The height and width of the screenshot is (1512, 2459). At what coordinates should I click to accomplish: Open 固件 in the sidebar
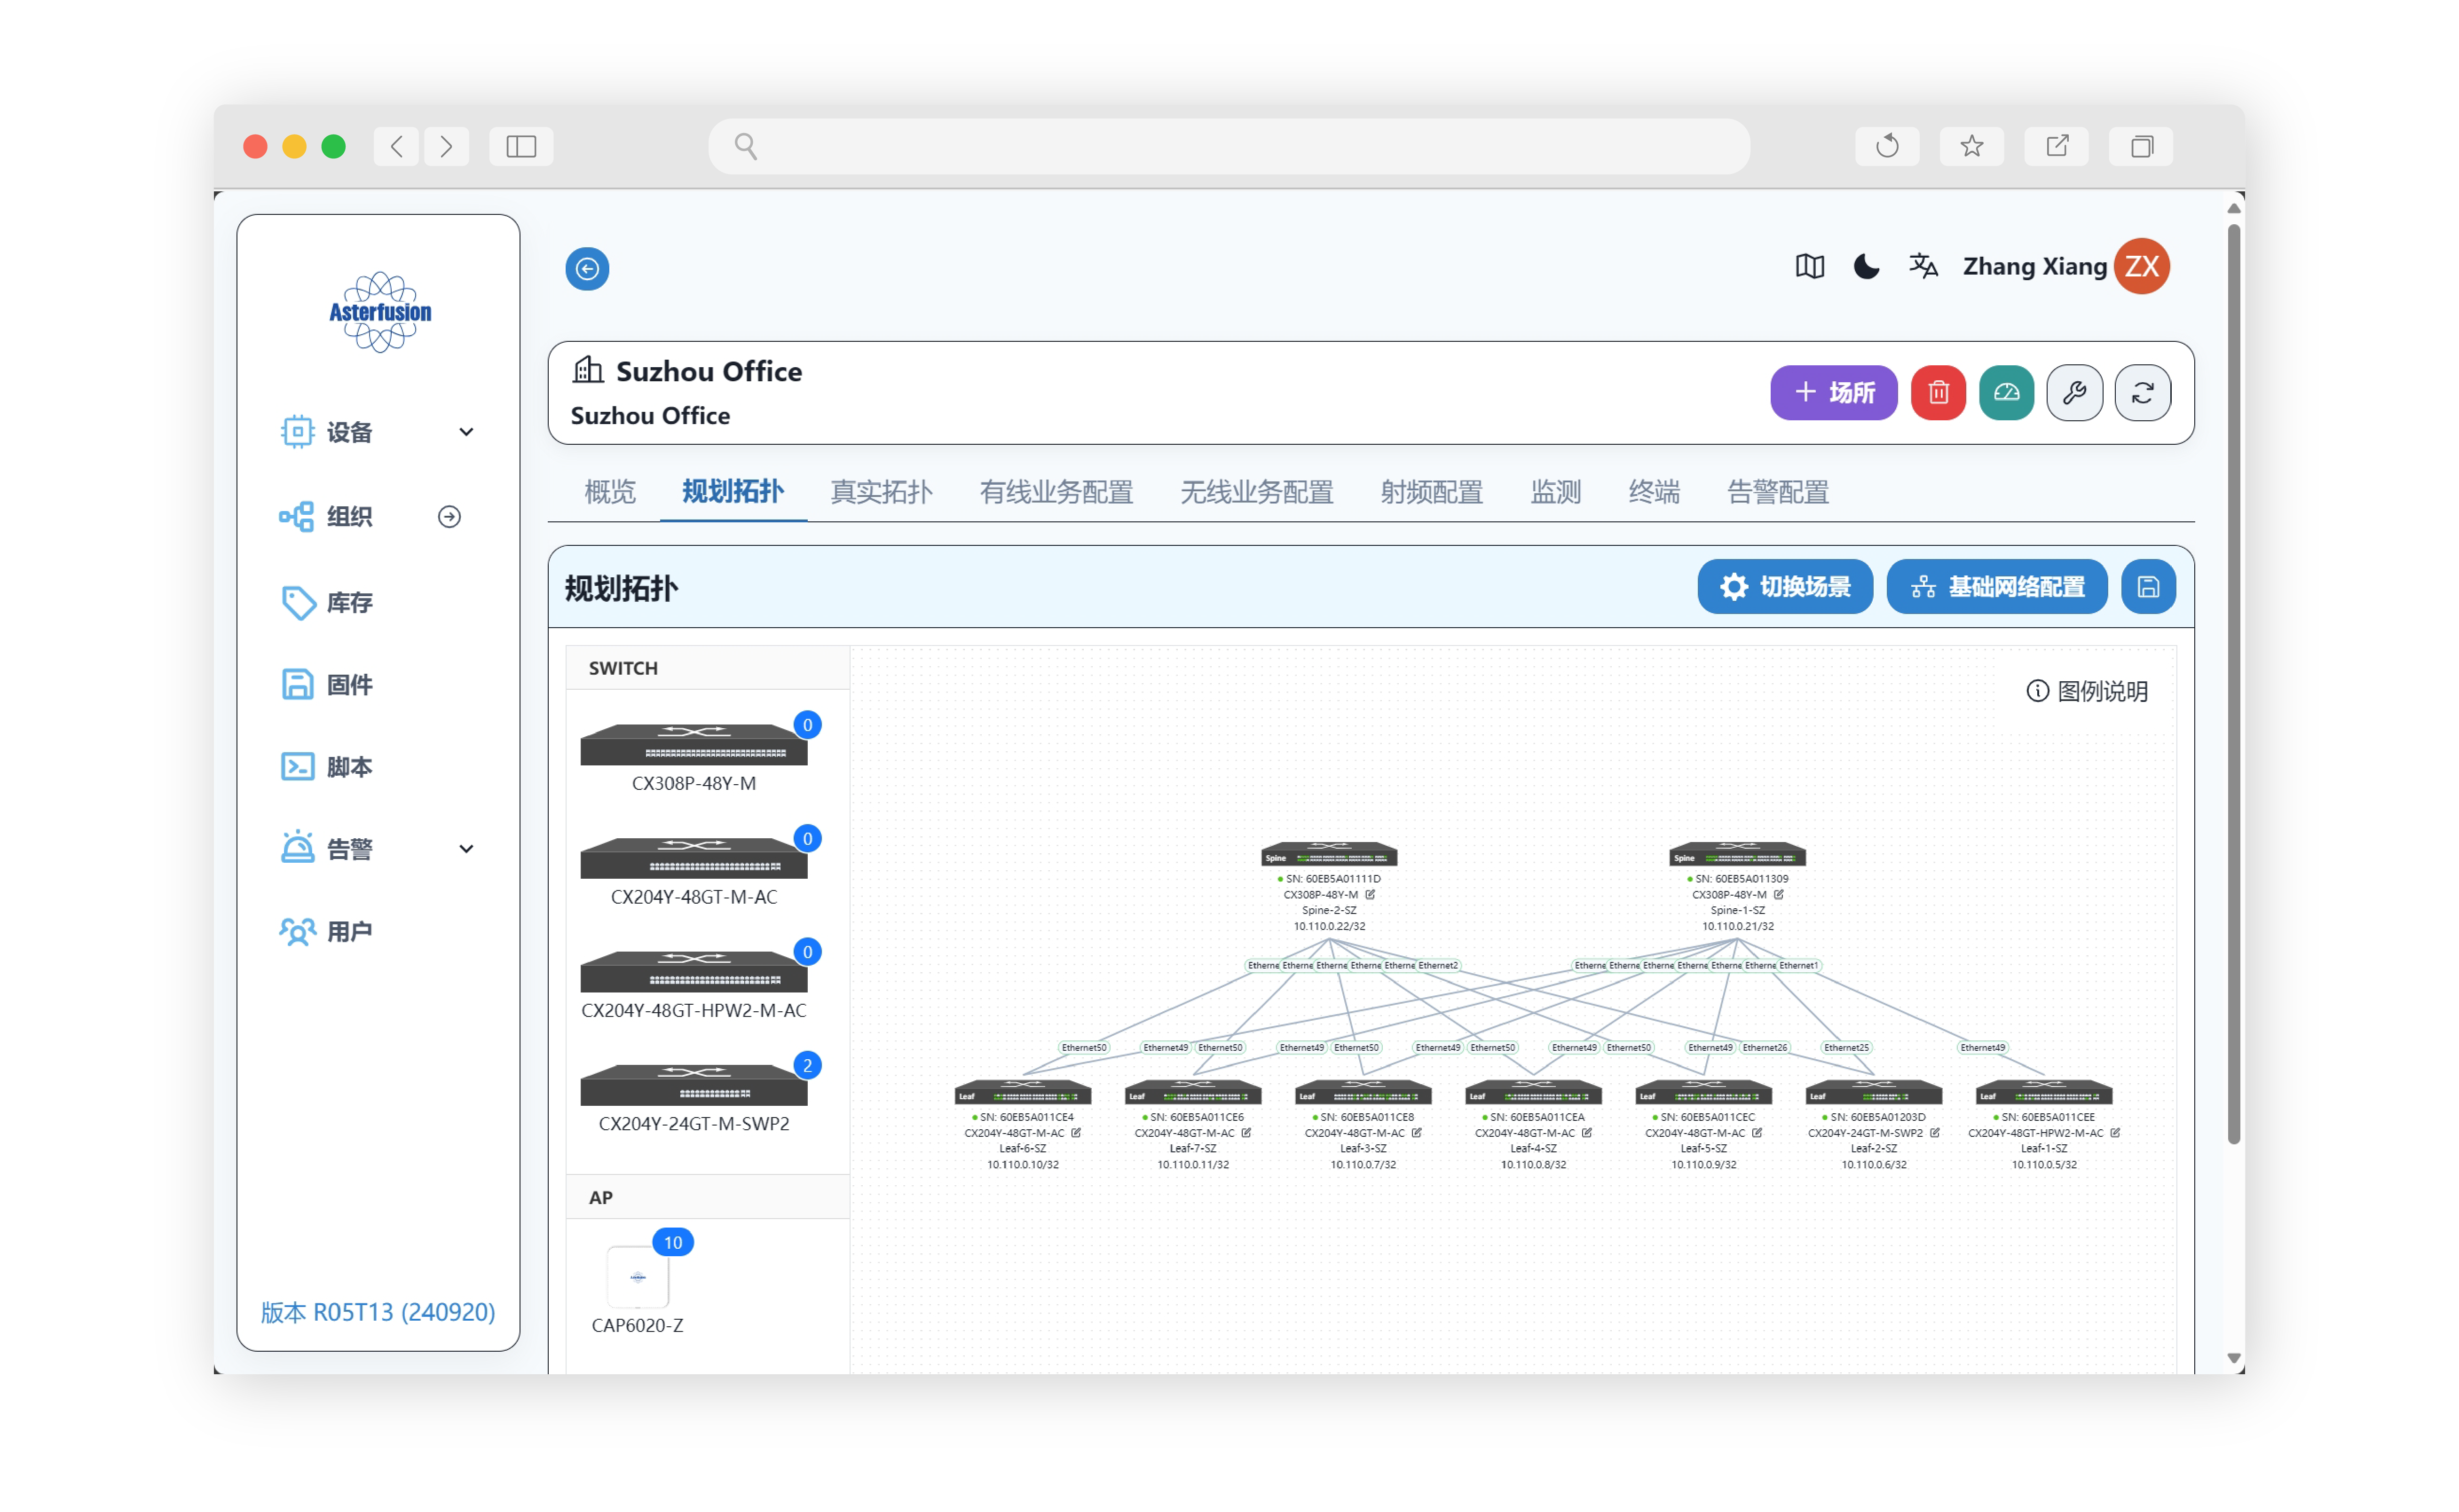[326, 684]
